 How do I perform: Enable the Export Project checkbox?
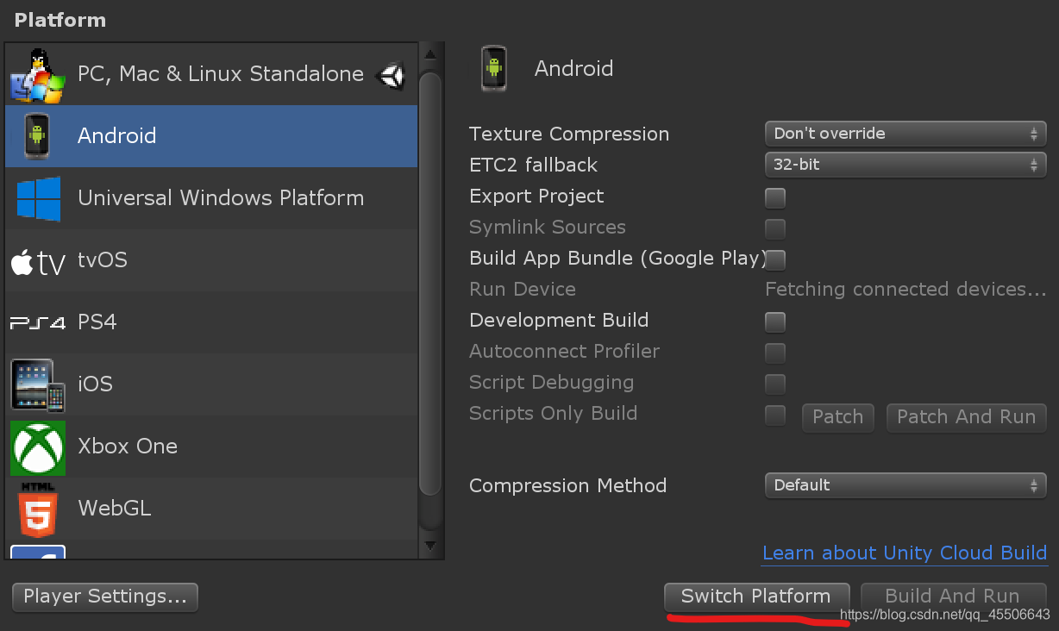click(x=775, y=197)
